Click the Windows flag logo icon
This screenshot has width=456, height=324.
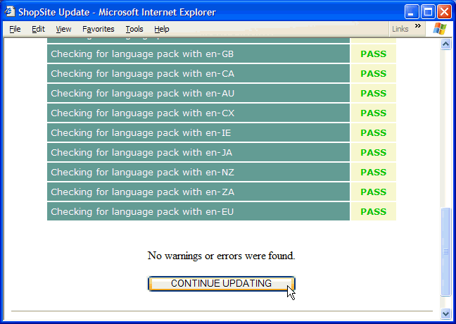tap(440, 29)
